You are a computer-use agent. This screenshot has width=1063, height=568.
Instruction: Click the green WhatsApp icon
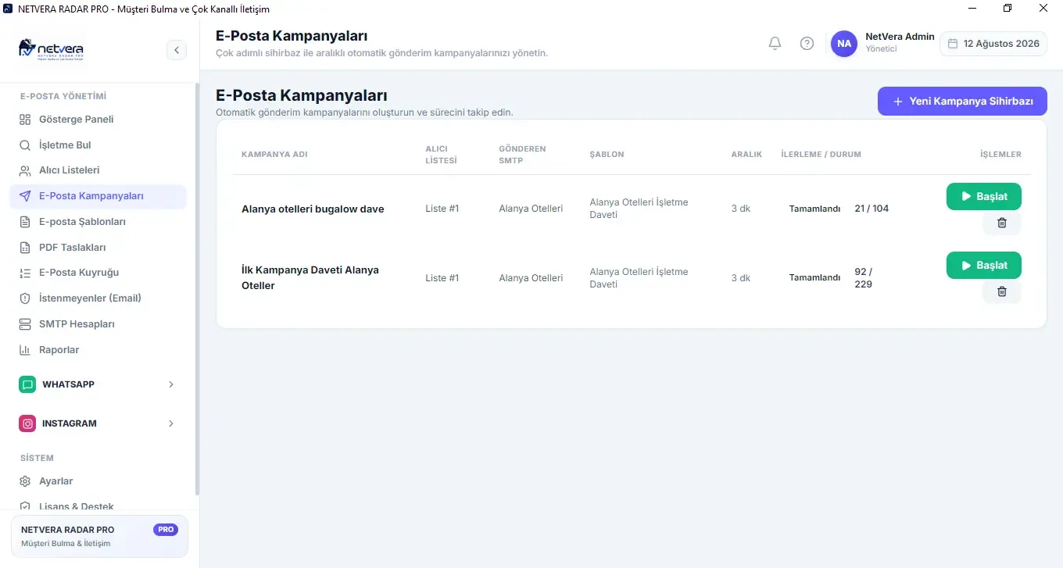(27, 384)
